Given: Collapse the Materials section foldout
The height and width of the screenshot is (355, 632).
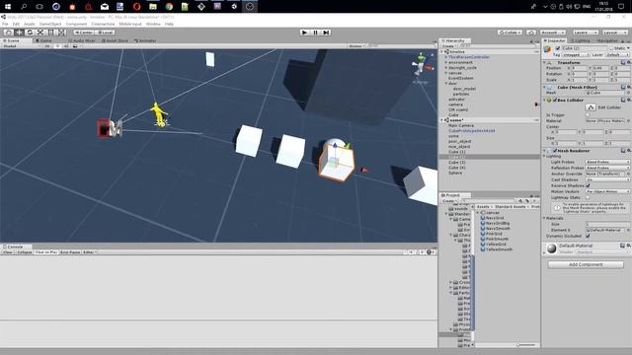Looking at the screenshot, I should (545, 218).
